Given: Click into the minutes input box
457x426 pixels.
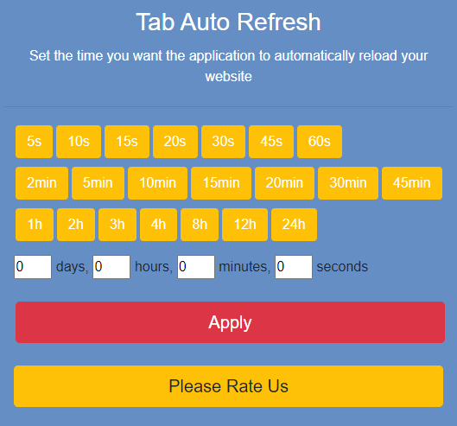Looking at the screenshot, I should coord(196,267).
